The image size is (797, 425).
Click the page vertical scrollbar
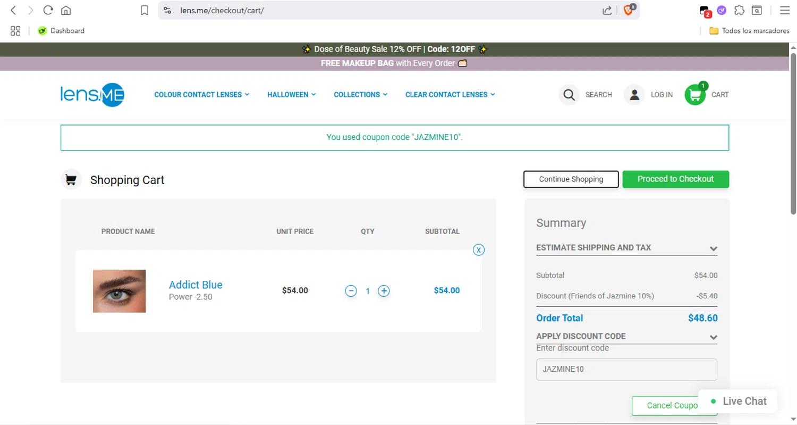point(793,133)
